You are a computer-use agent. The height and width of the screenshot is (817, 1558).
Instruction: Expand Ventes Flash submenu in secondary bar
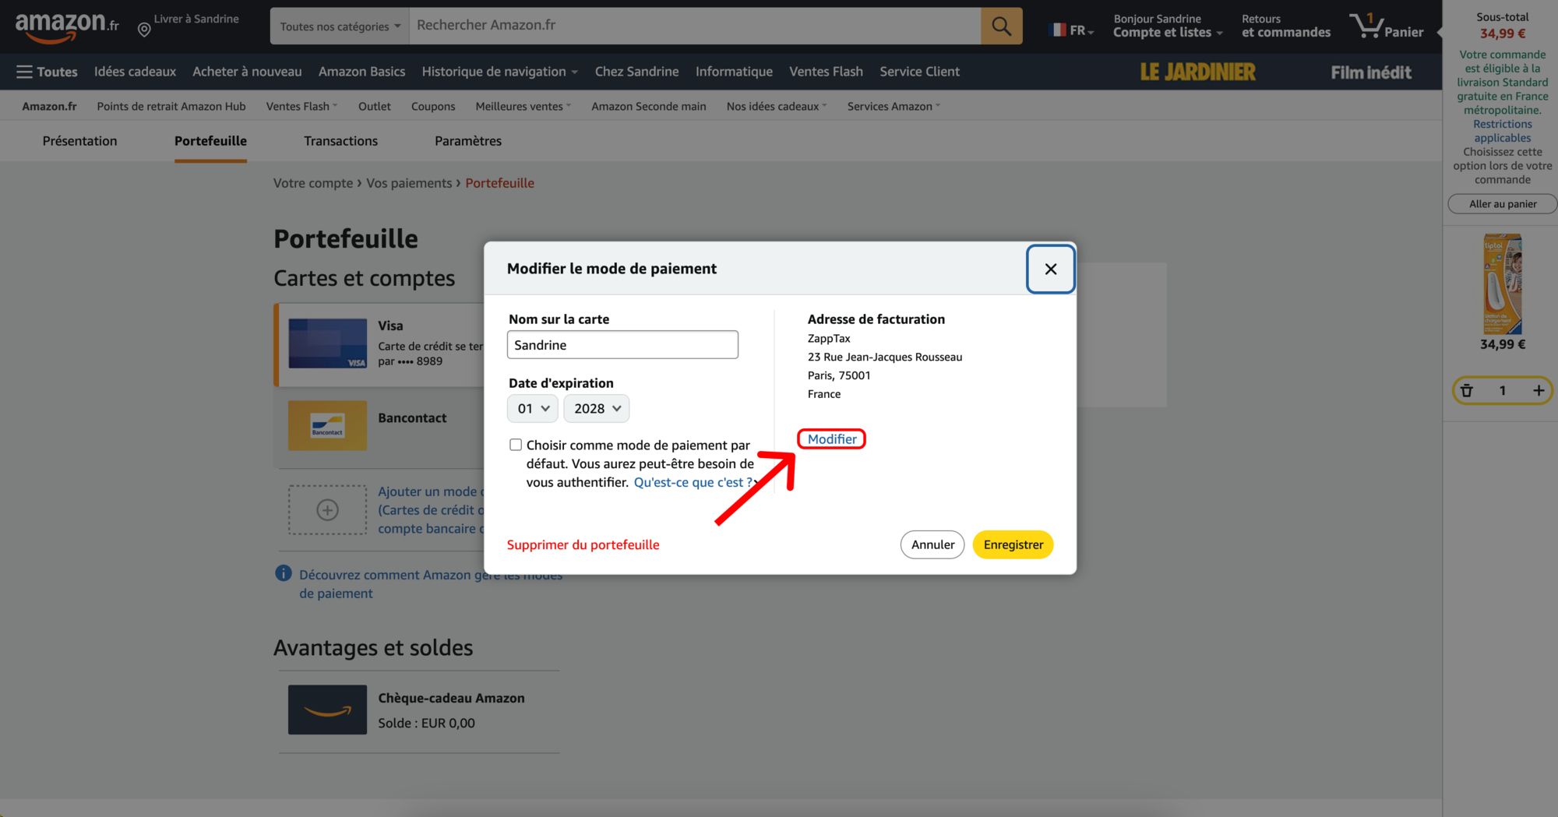click(x=301, y=106)
